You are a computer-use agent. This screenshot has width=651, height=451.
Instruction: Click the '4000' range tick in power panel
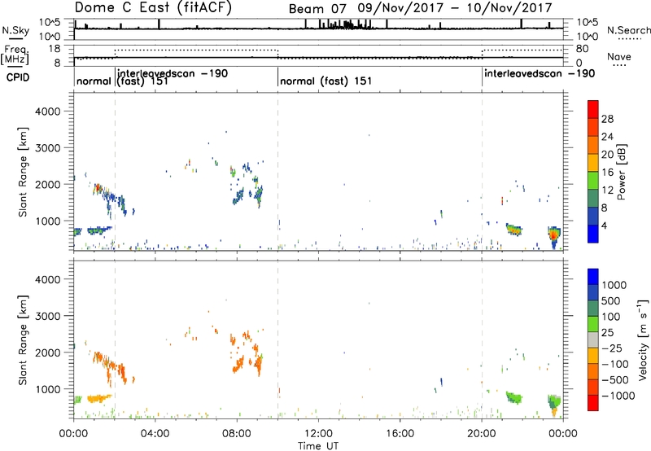[48, 112]
